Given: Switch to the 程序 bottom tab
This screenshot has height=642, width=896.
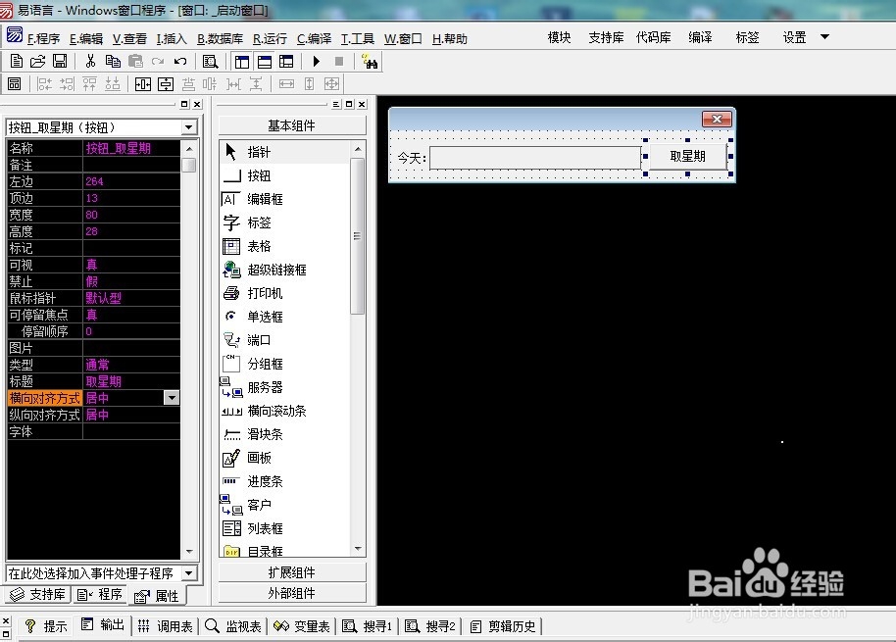Looking at the screenshot, I should (x=100, y=595).
